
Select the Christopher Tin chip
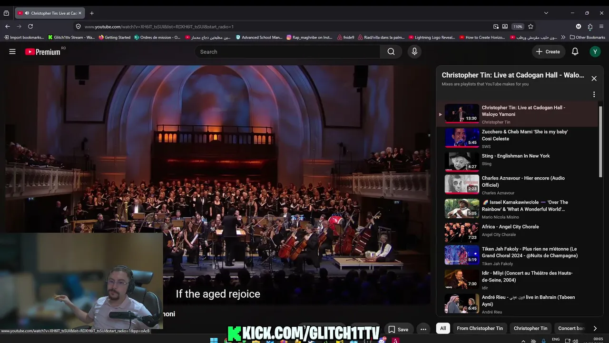click(x=530, y=328)
